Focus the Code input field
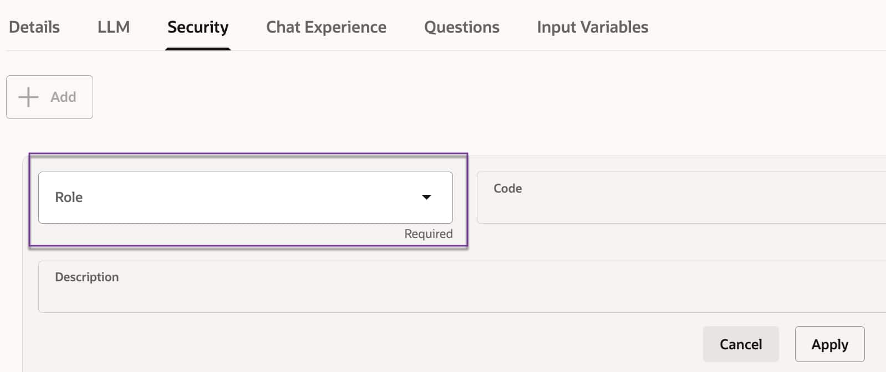This screenshot has width=886, height=372. tap(682, 205)
